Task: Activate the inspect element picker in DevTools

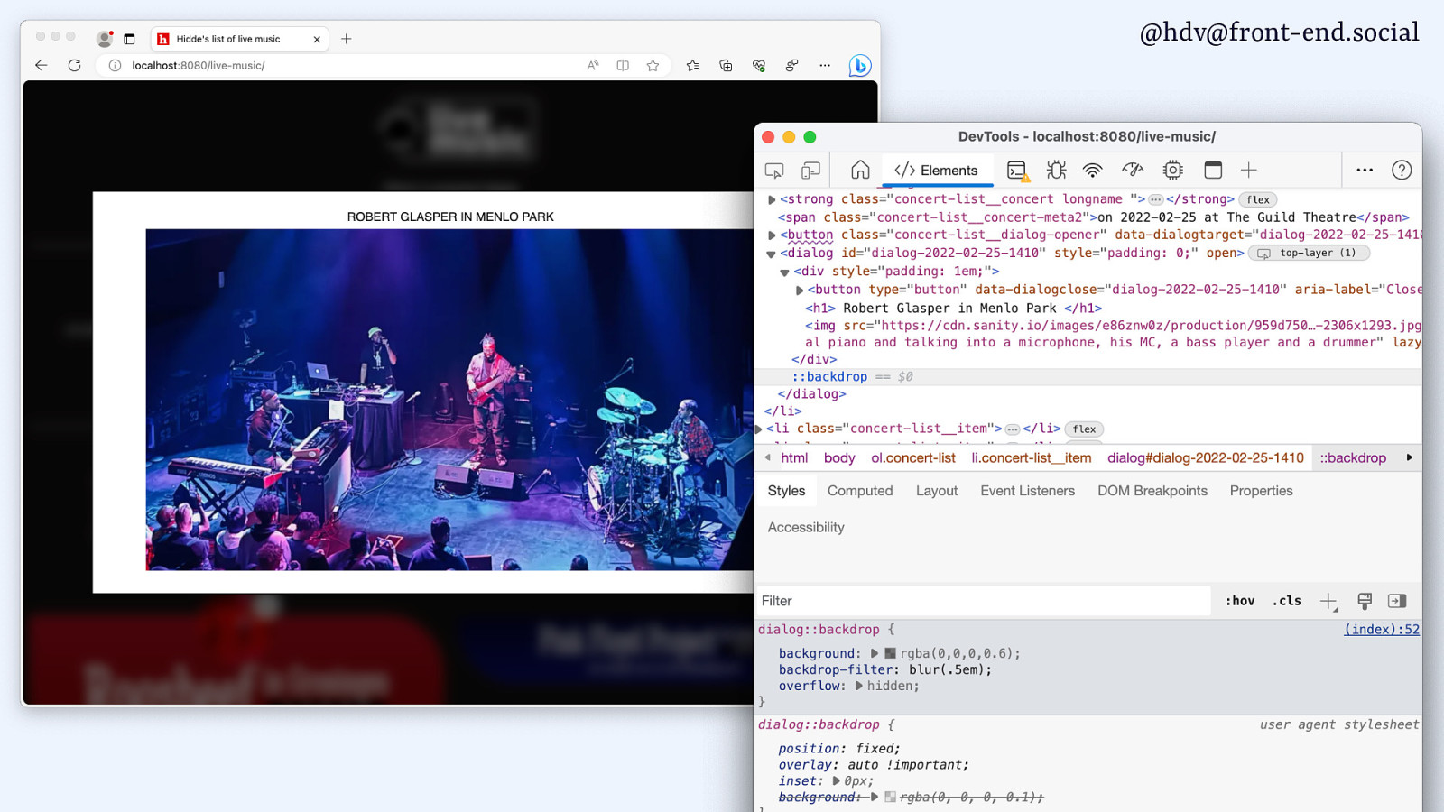Action: tap(774, 171)
